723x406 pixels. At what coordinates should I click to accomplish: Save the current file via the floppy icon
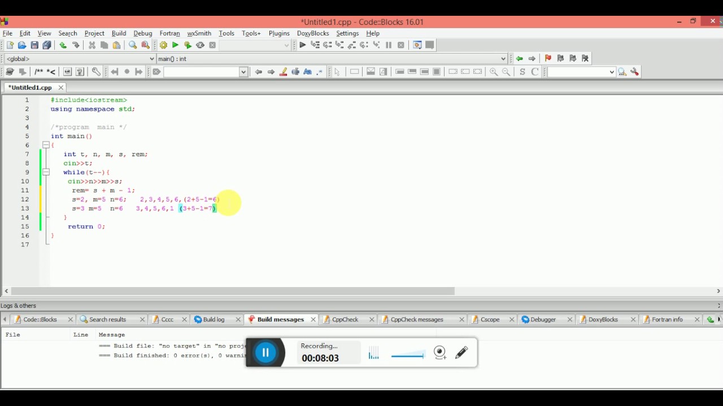(34, 45)
